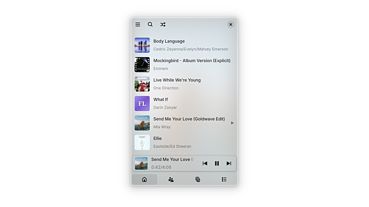
Task: Play the song Body Language
Action: tap(169, 42)
